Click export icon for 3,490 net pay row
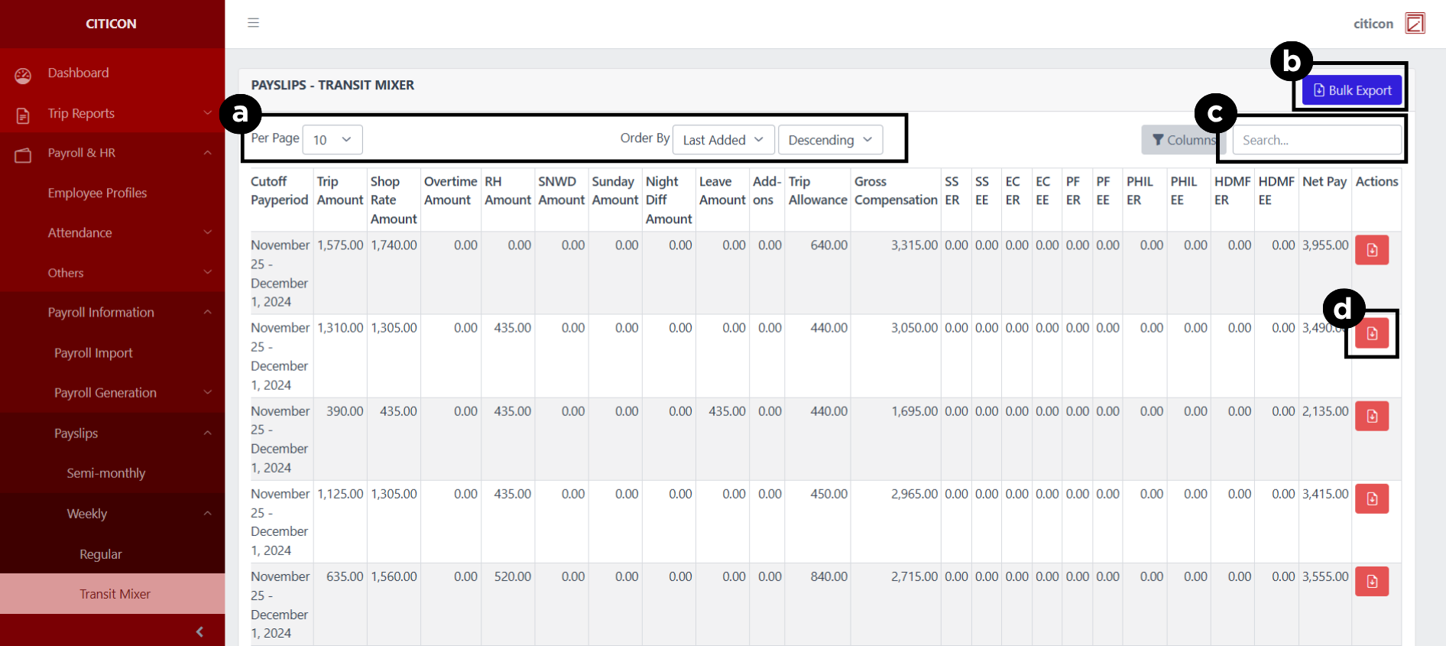The height and width of the screenshot is (646, 1446). (1371, 333)
